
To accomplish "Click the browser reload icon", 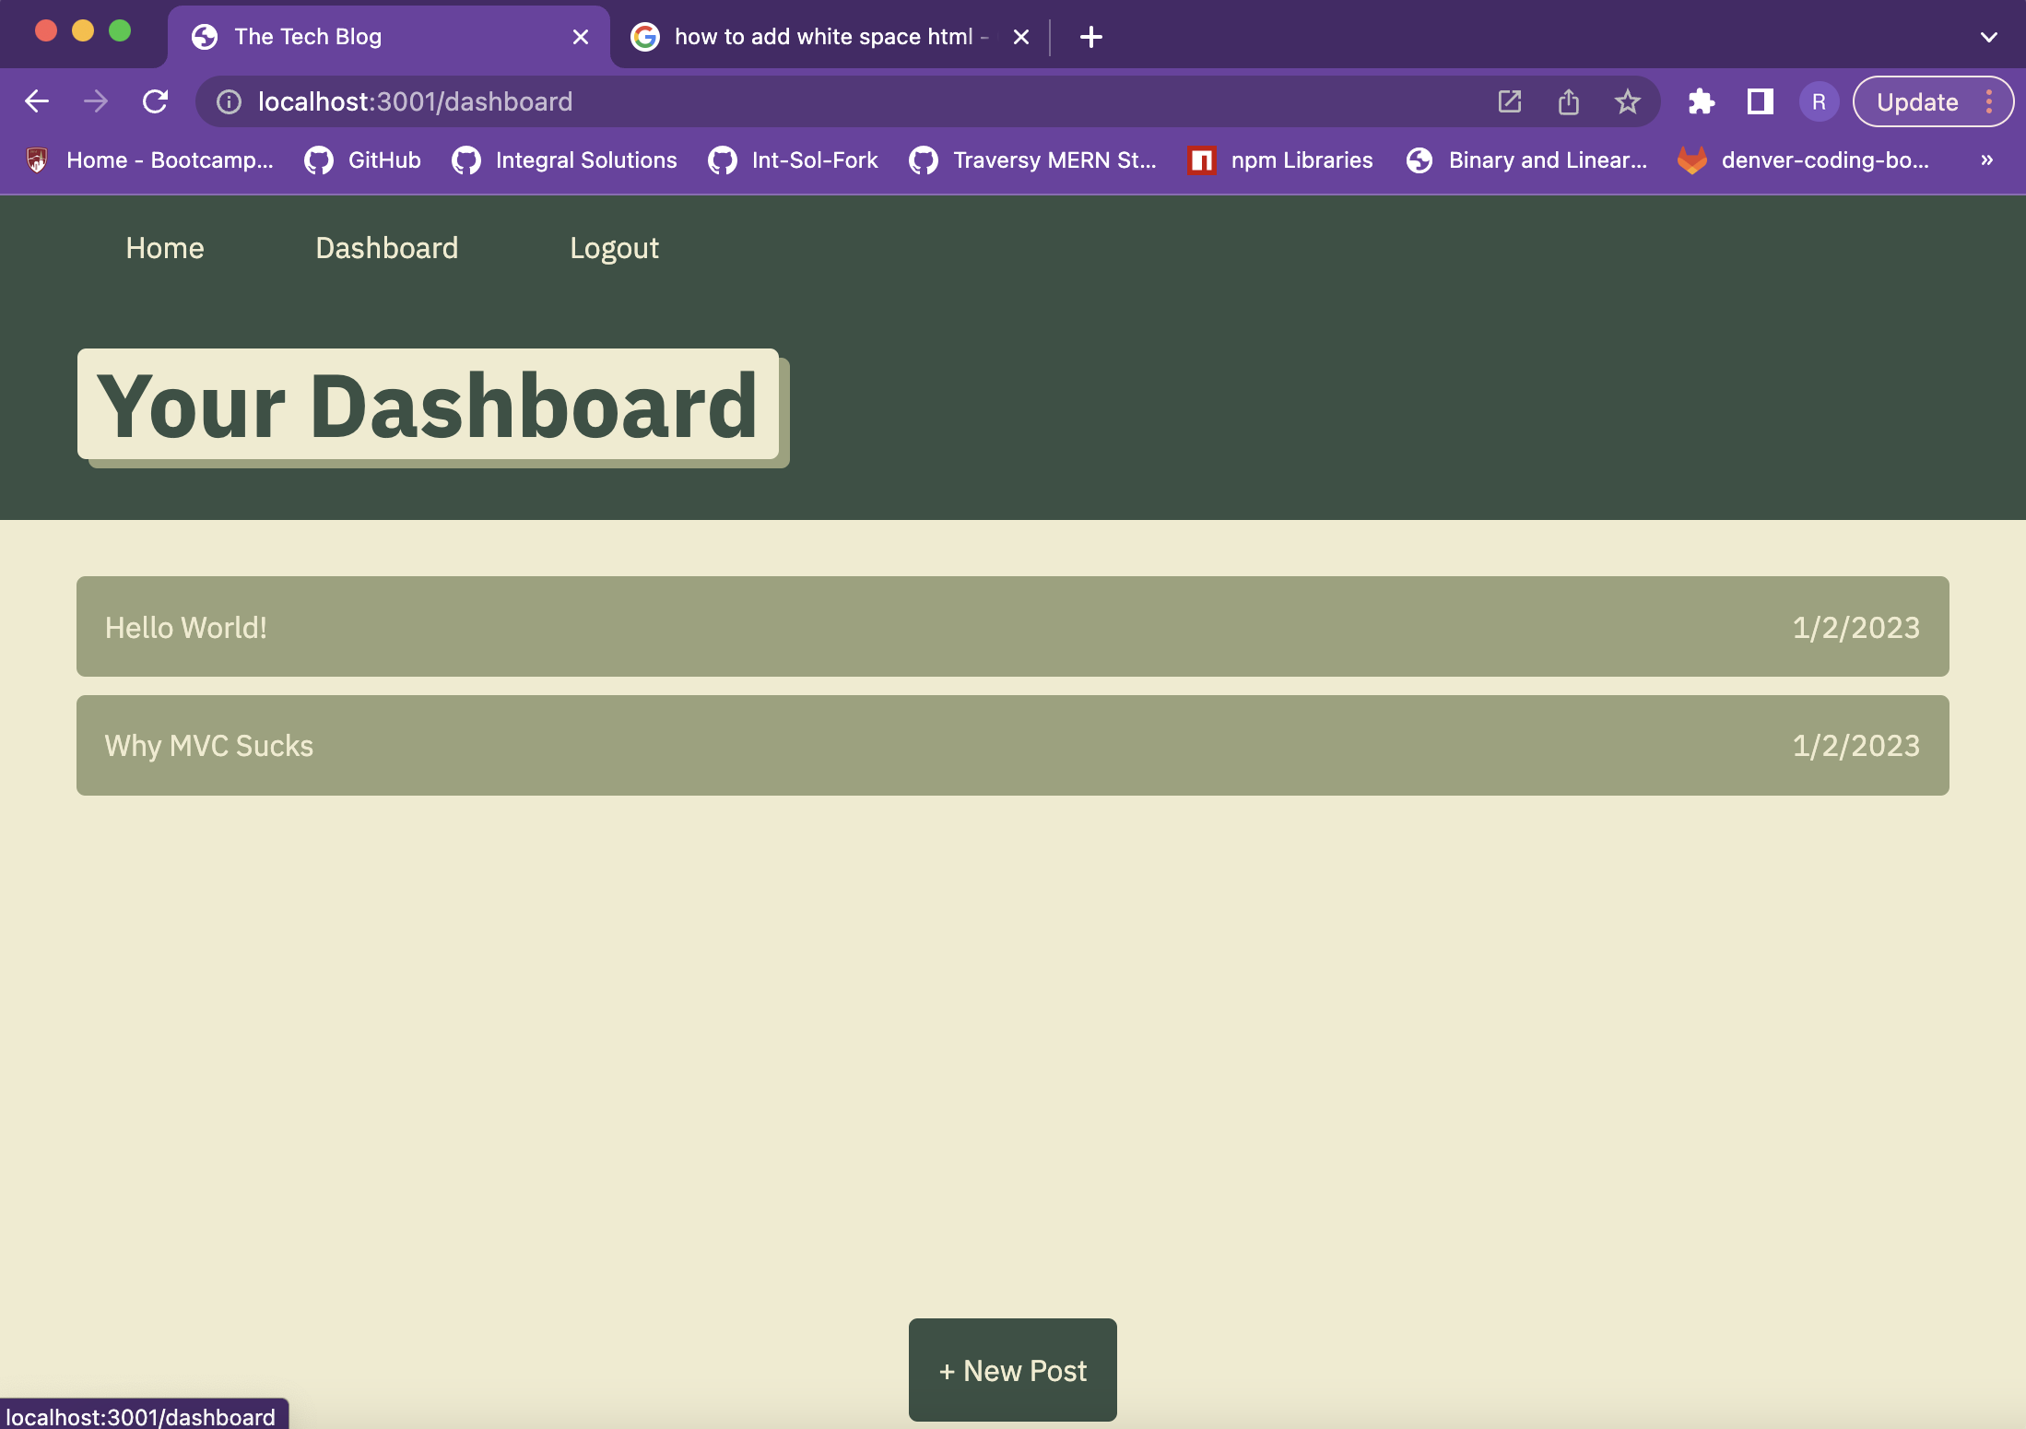I will point(155,102).
